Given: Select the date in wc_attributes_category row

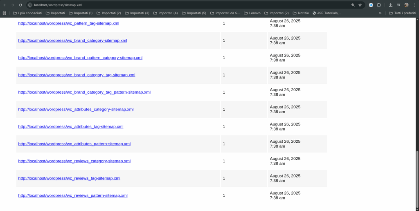Looking at the screenshot, I should coord(285,110).
